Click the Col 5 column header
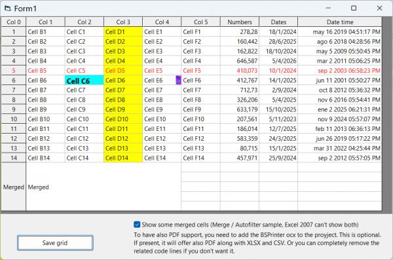This screenshot has width=393, height=260. (x=201, y=22)
